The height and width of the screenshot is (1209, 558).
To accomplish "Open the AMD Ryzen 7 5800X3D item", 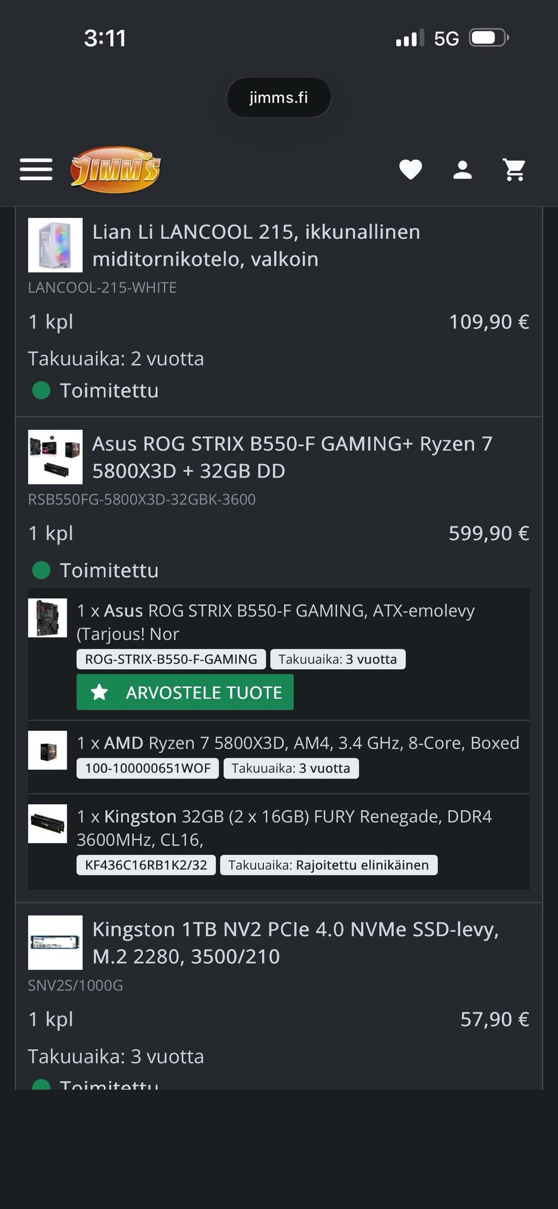I will click(298, 743).
